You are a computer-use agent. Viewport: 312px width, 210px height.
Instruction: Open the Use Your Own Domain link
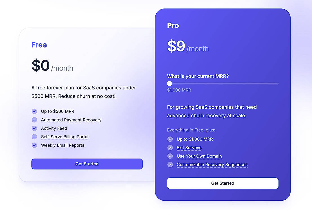pos(199,156)
